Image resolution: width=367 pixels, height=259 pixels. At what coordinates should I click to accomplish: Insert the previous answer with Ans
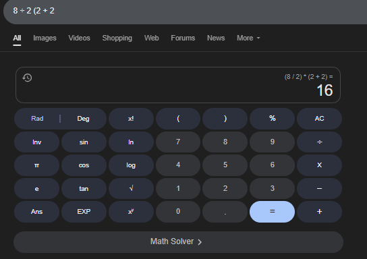(x=36, y=212)
